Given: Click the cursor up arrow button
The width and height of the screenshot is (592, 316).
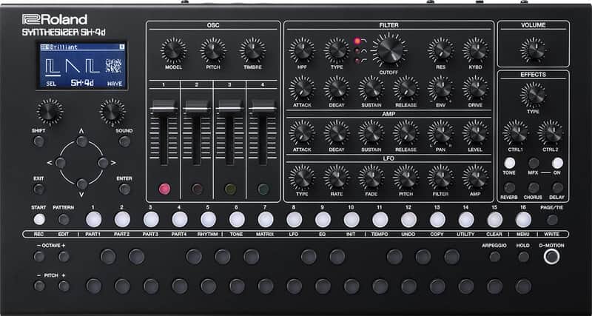Looking at the screenshot, I should click(x=82, y=141).
